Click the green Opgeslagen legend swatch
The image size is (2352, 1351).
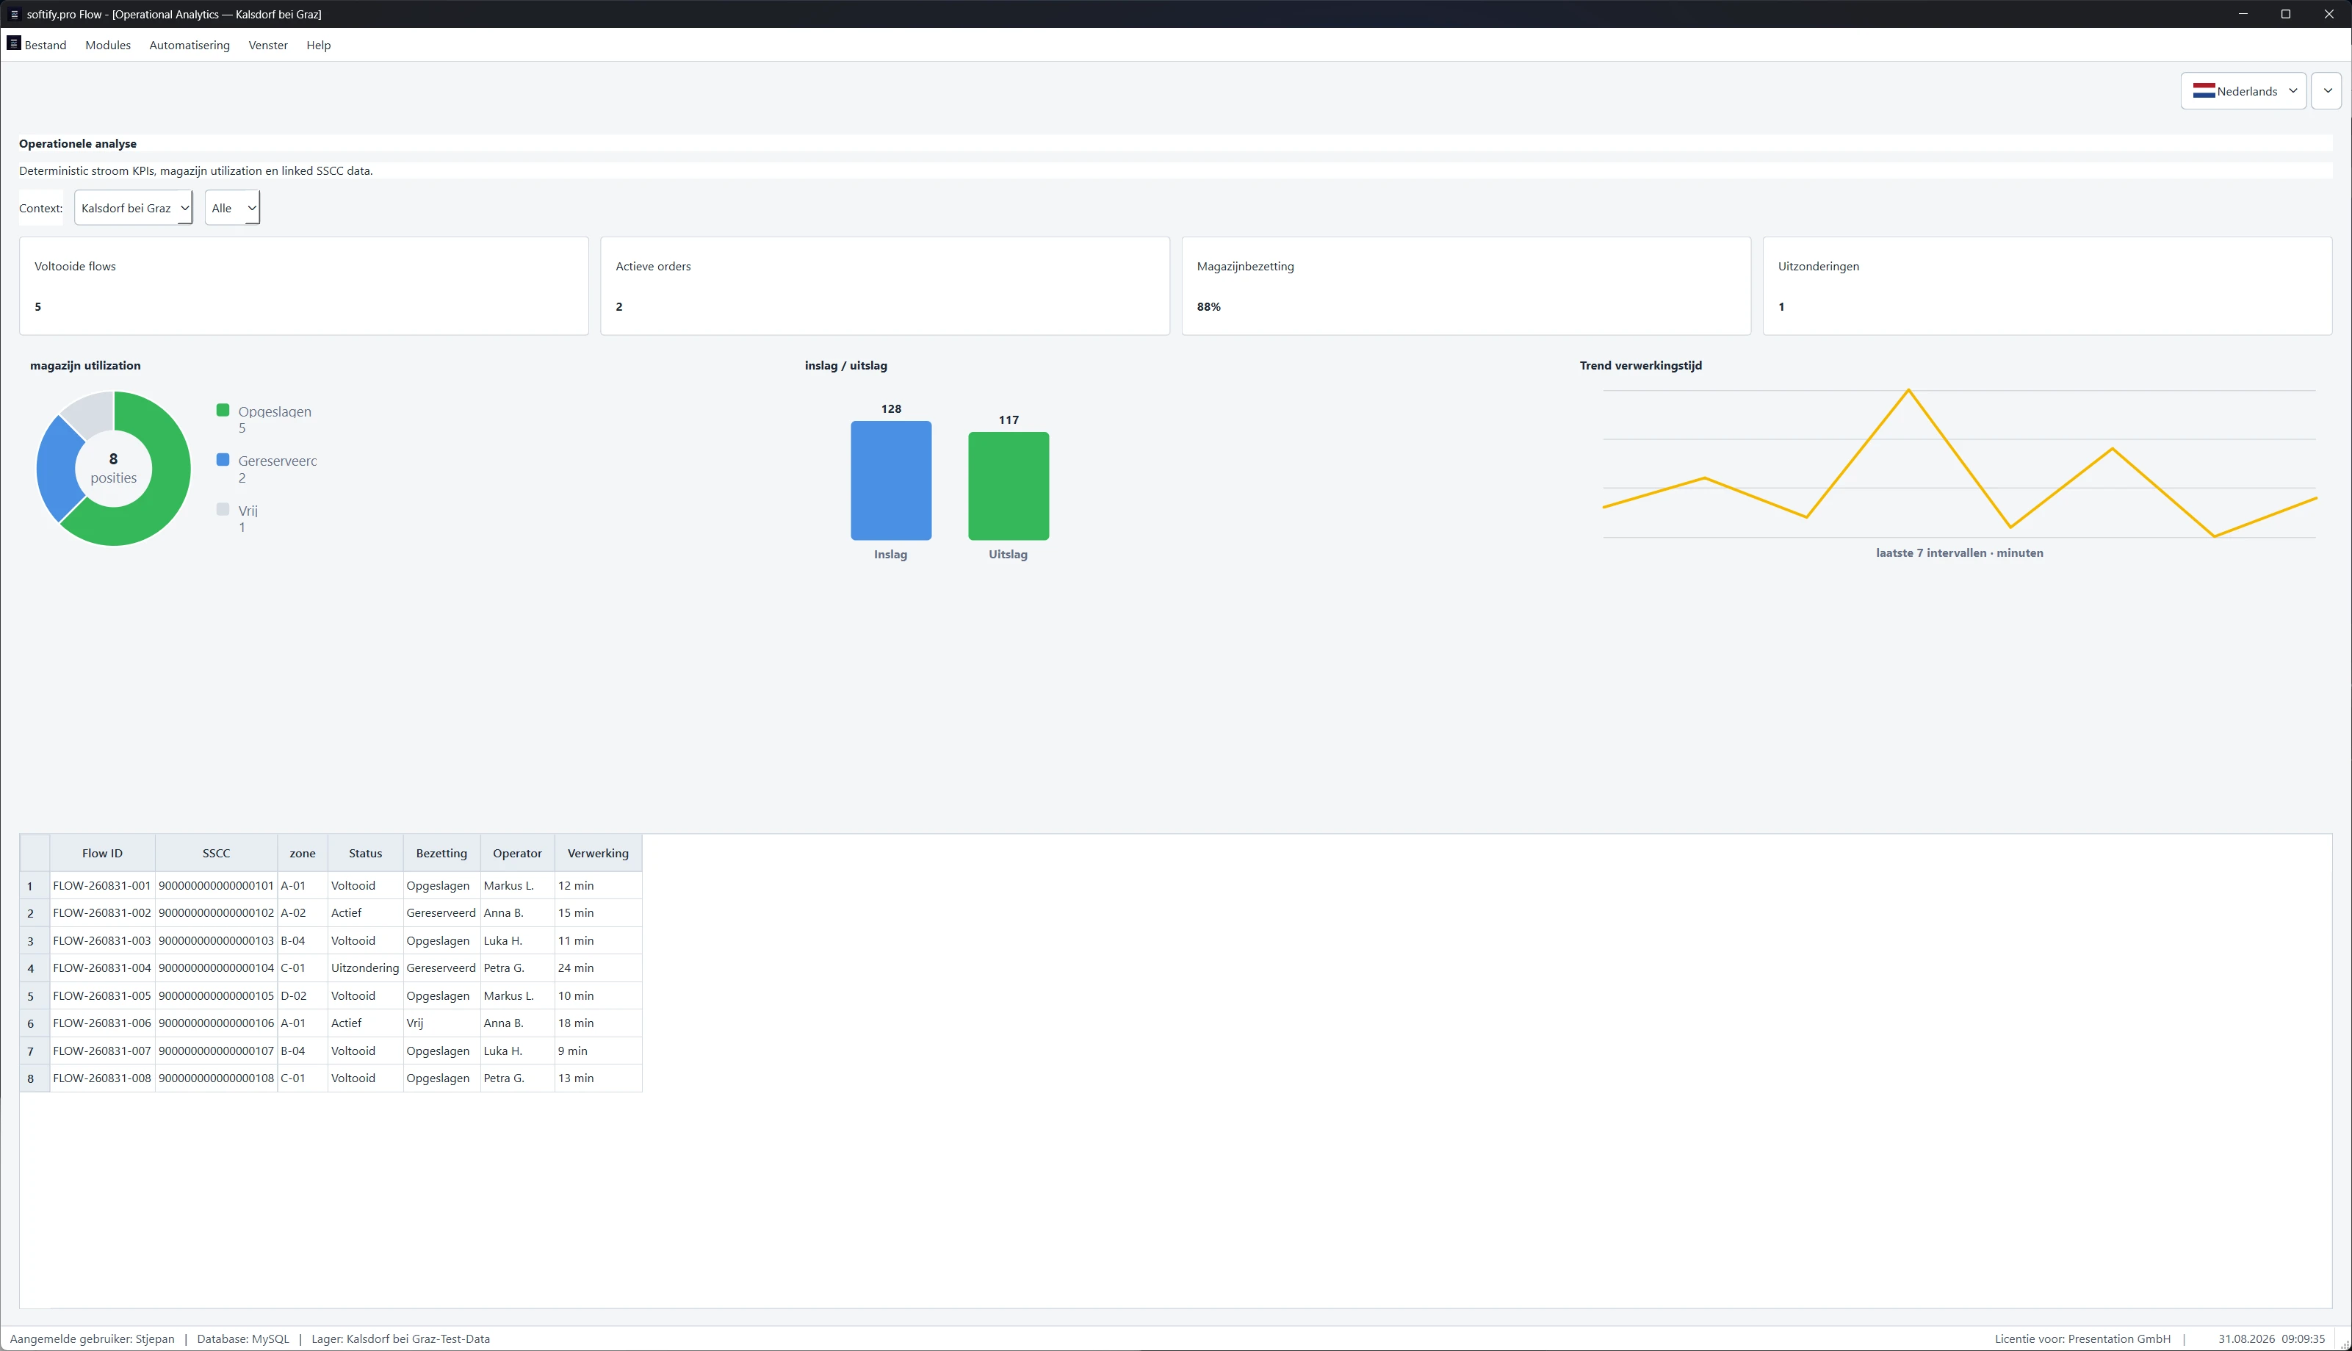223,410
